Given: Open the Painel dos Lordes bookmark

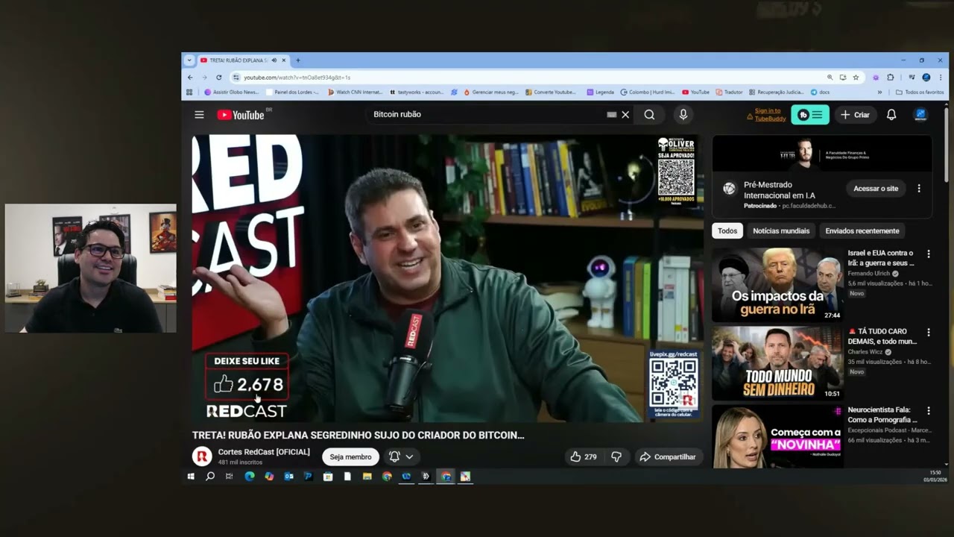Looking at the screenshot, I should coord(292,92).
